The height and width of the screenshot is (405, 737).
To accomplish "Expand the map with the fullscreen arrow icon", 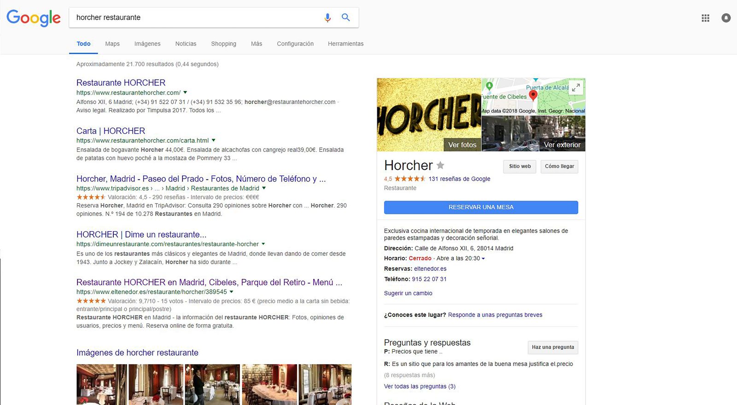I will 576,87.
